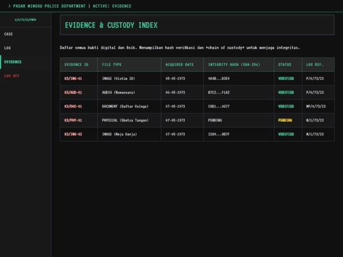
Task: Open evidence ID K3/PHY-01
Action: pyautogui.click(x=73, y=121)
